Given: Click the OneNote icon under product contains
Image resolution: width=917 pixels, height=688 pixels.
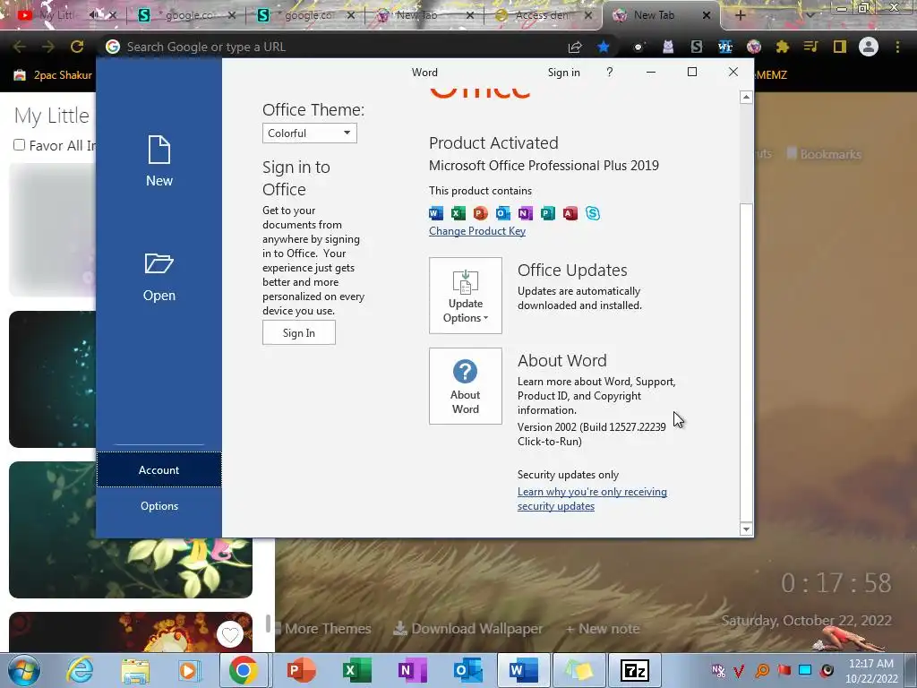Looking at the screenshot, I should point(525,213).
